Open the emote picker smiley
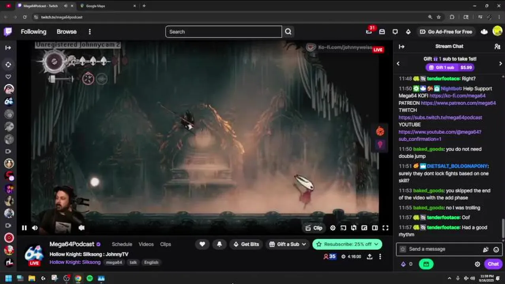This screenshot has height=284, width=505. [x=496, y=249]
